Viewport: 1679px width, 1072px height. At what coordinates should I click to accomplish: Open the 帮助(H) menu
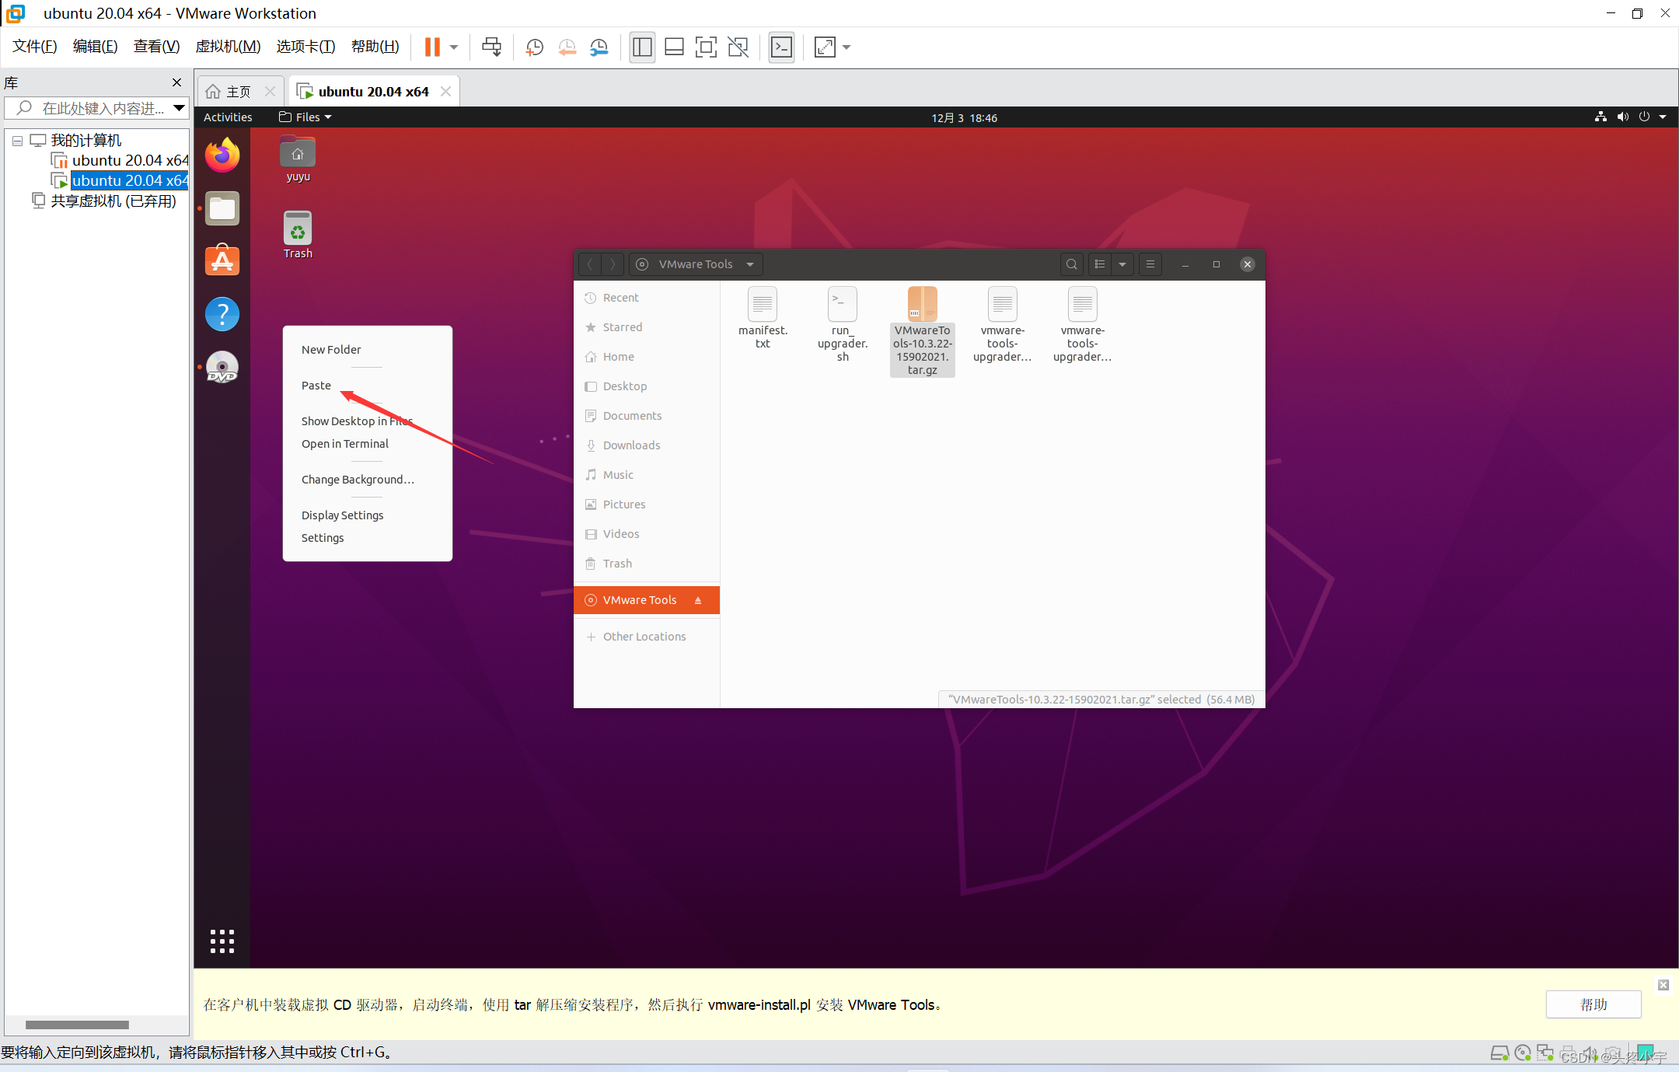375,47
